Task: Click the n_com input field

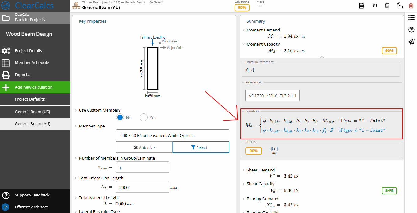Action: (x=143, y=167)
